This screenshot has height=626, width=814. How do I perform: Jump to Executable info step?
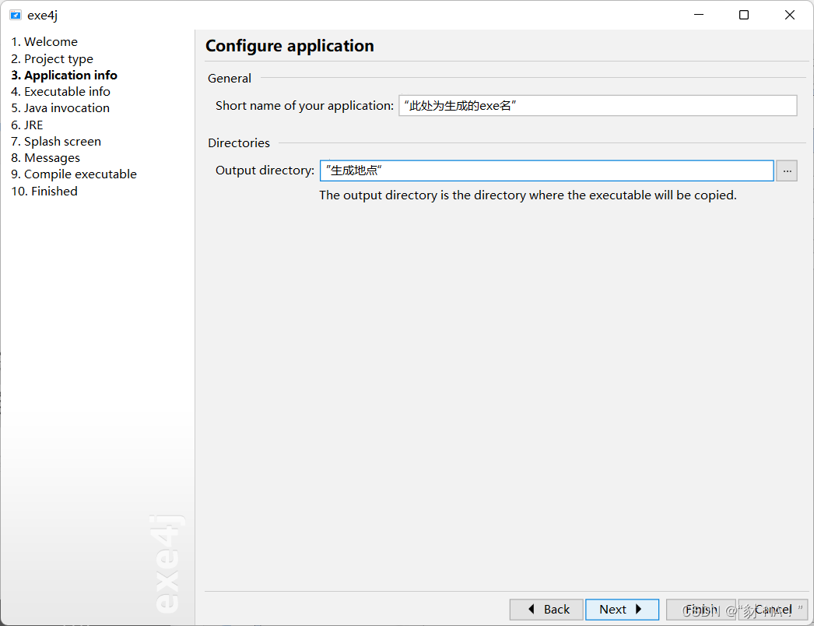click(61, 91)
